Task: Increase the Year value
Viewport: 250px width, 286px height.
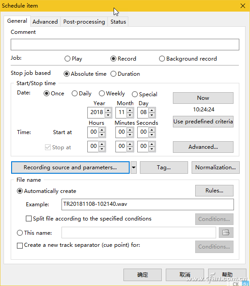Action: pyautogui.click(x=108, y=110)
